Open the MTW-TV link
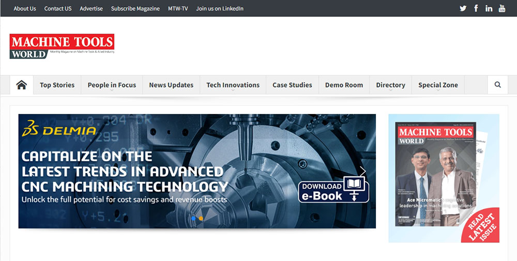The image size is (517, 261). 178,9
